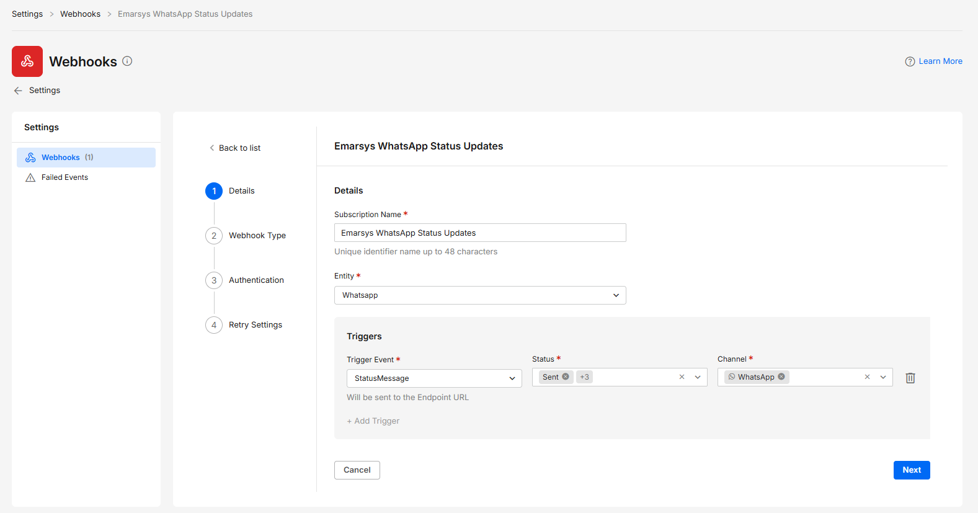Screen dimensions: 978x513
Task: Clear all selected Status values
Action: pyautogui.click(x=682, y=377)
